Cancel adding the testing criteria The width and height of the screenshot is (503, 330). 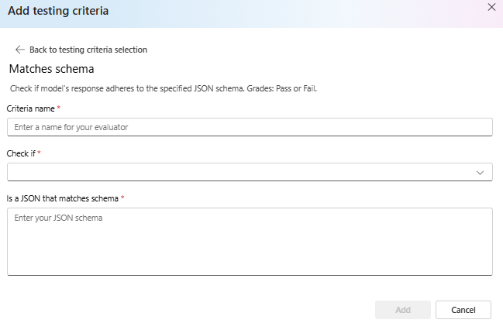click(x=463, y=310)
